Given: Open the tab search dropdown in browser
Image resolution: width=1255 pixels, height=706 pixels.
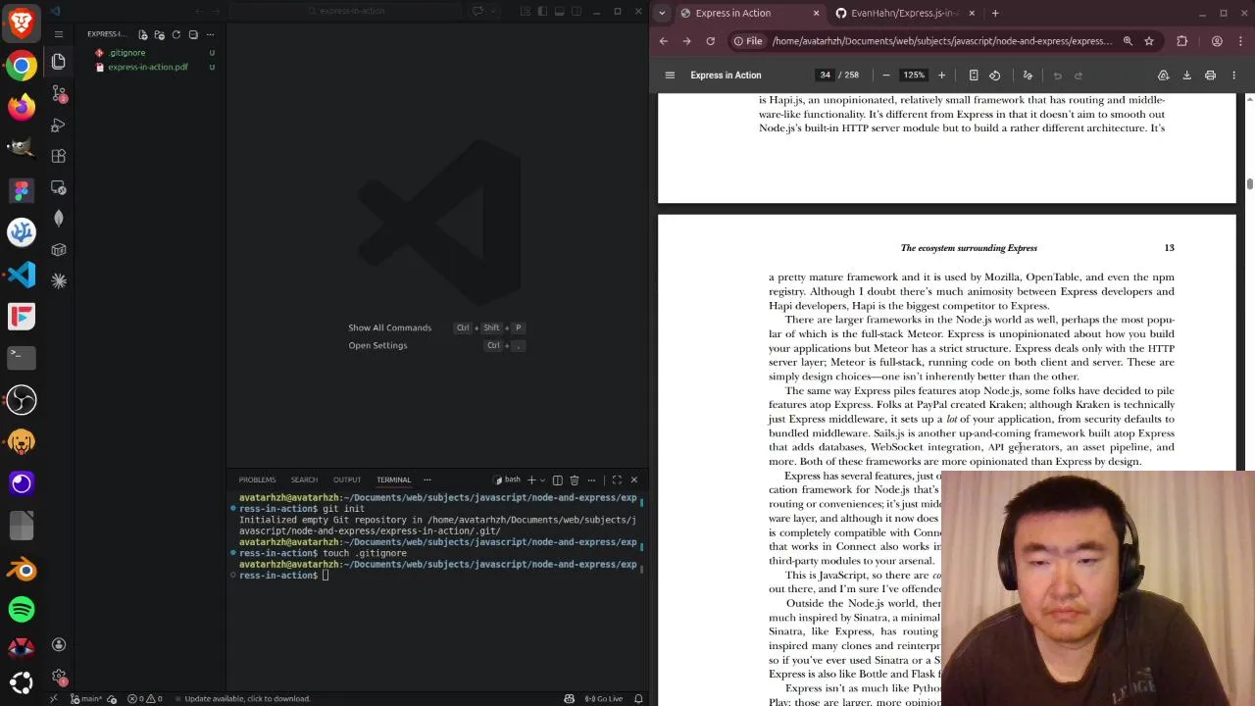Looking at the screenshot, I should coord(662,13).
